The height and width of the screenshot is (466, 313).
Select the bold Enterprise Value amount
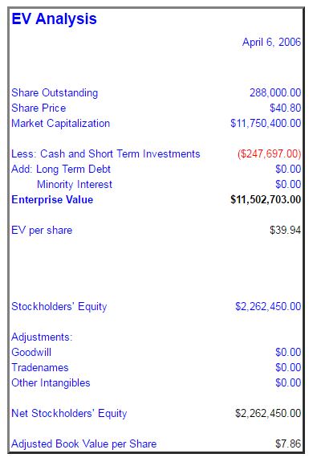(x=266, y=199)
